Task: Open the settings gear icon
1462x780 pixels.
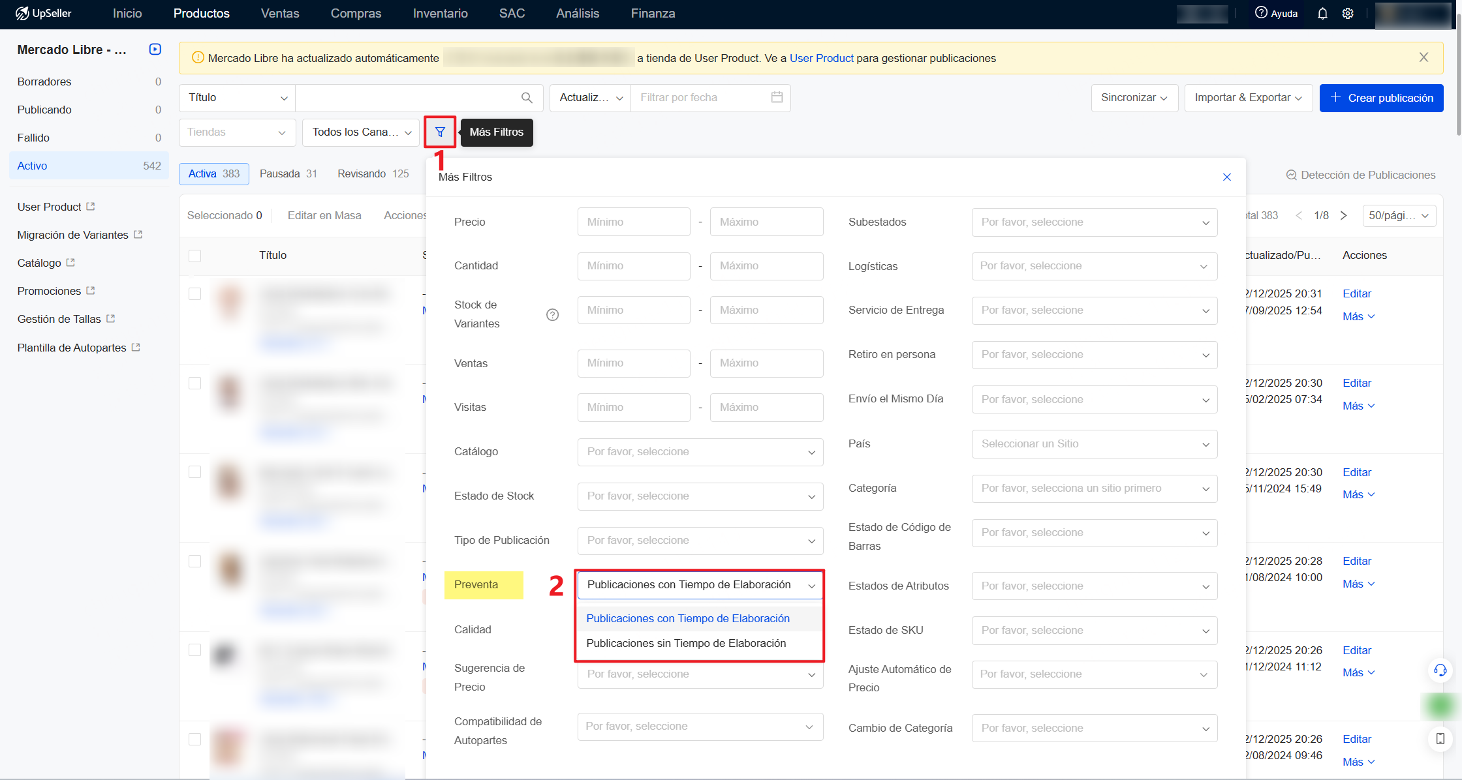Action: 1348,14
